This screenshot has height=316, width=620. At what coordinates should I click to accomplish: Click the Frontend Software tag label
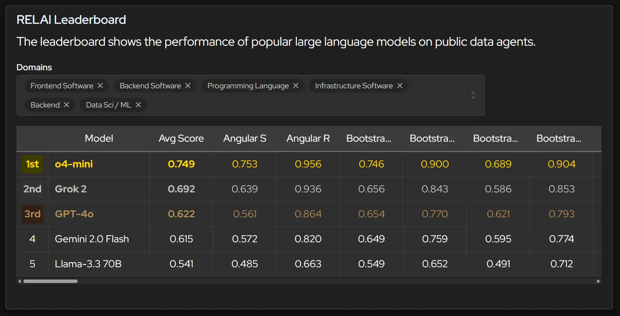62,86
